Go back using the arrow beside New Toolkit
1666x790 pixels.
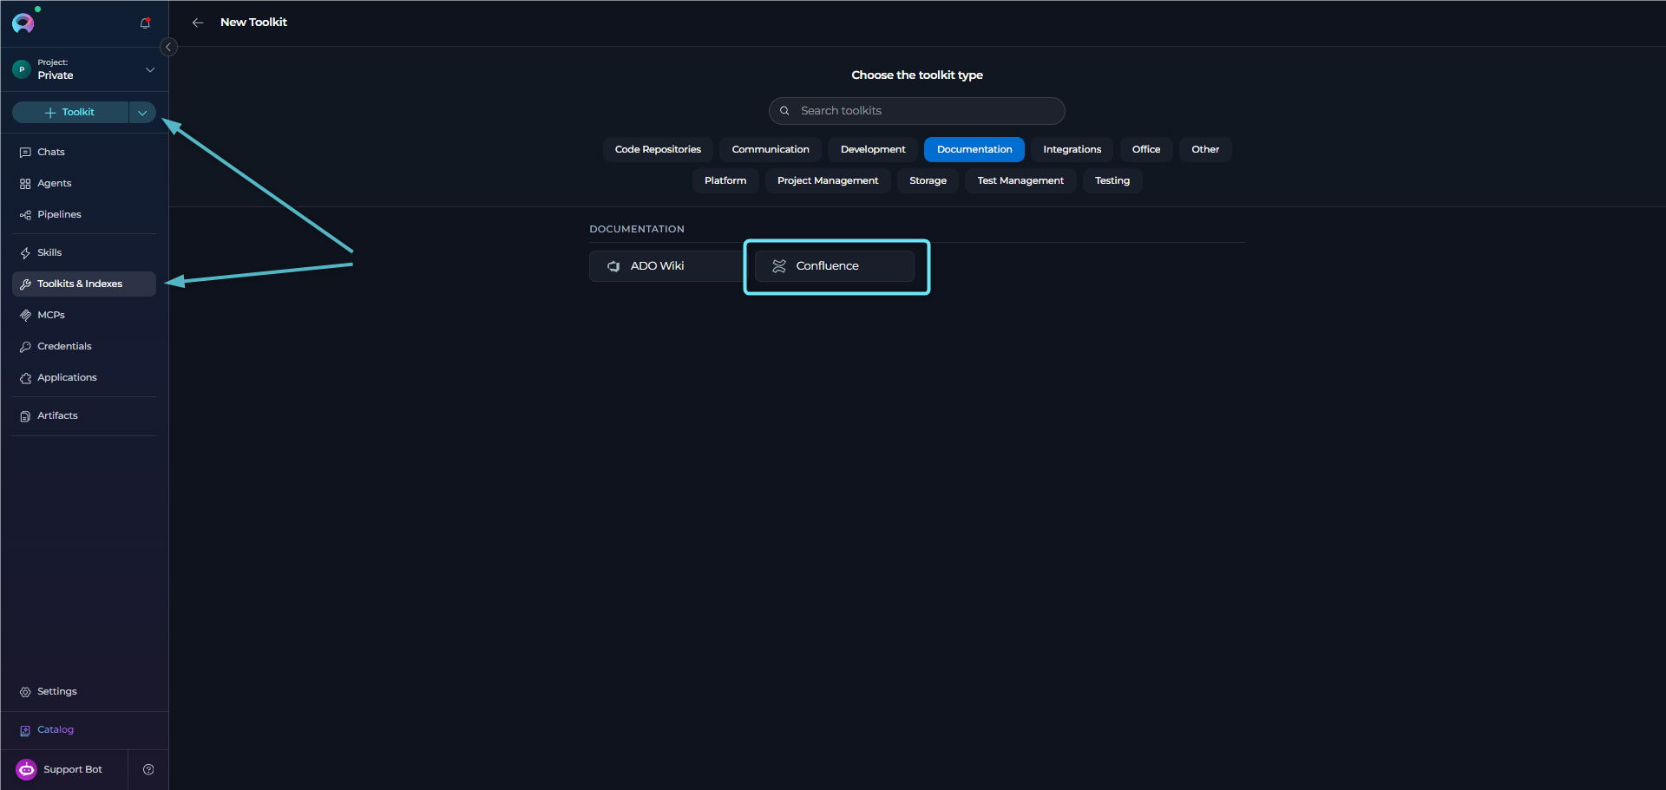coord(198,23)
